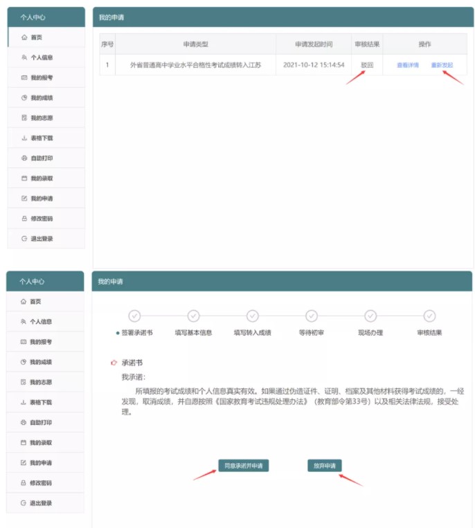Screen dimensions: 475x528
Task: Click the 修改密码 lock icon in the lower sidebar
Action: 24,483
